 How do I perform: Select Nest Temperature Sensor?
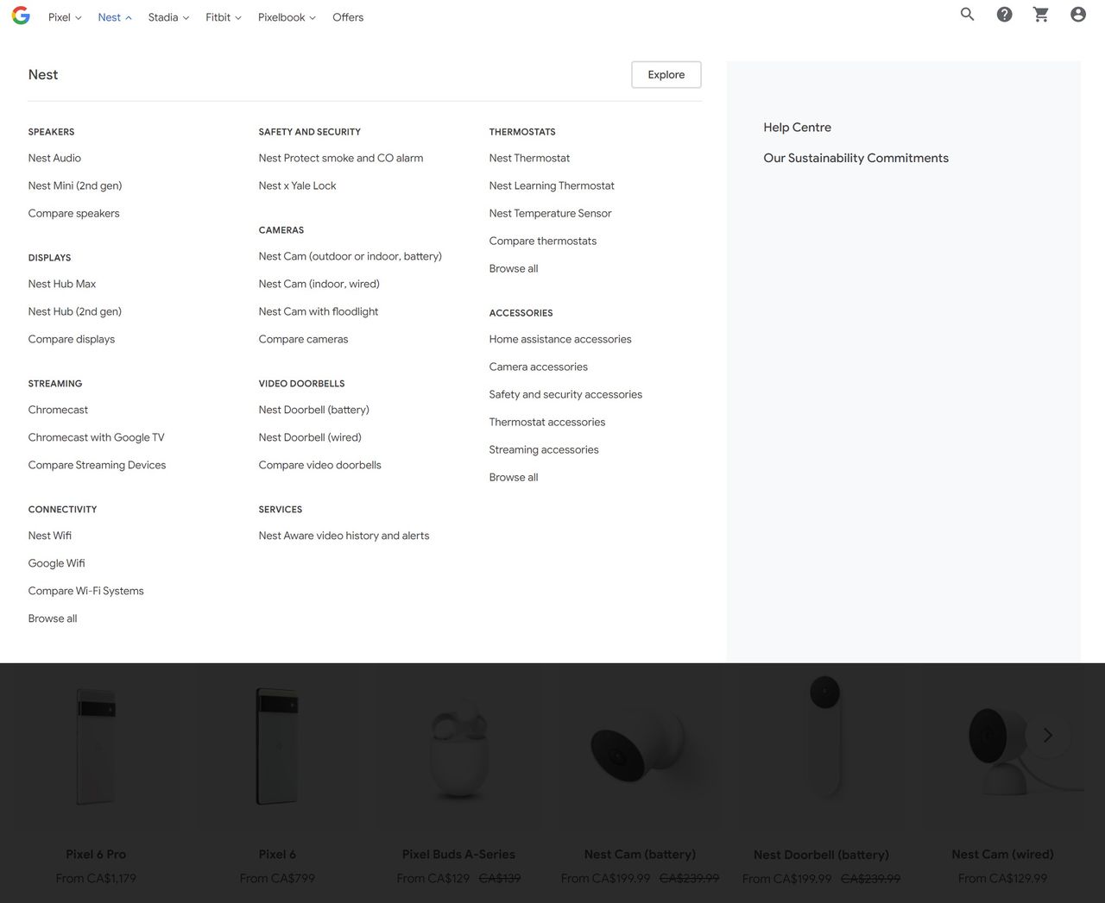(x=550, y=213)
